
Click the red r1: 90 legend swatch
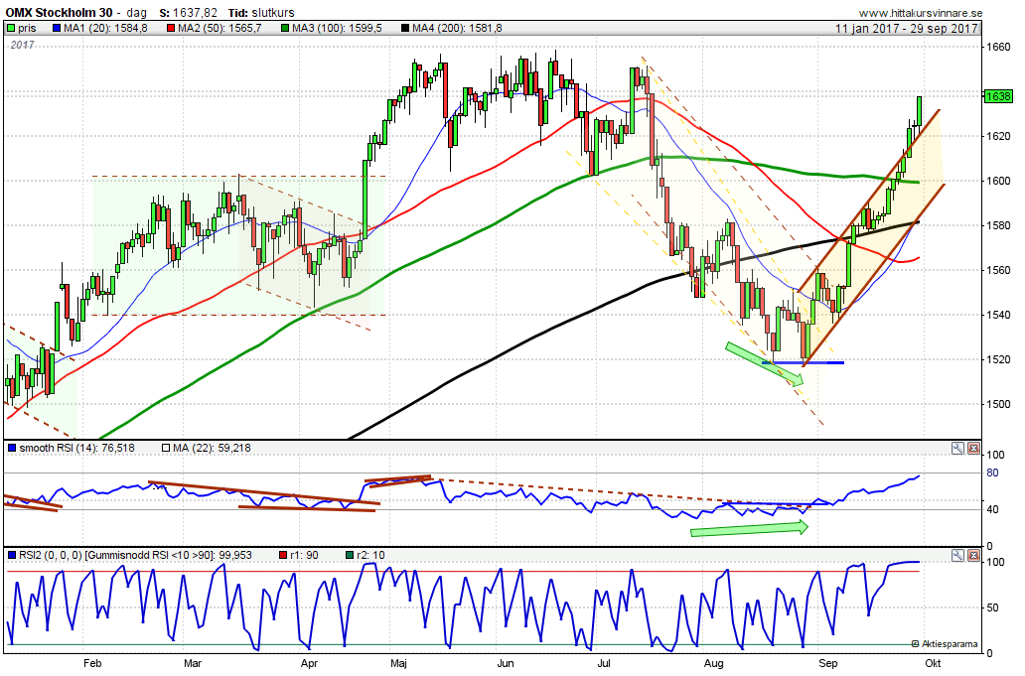click(x=283, y=555)
